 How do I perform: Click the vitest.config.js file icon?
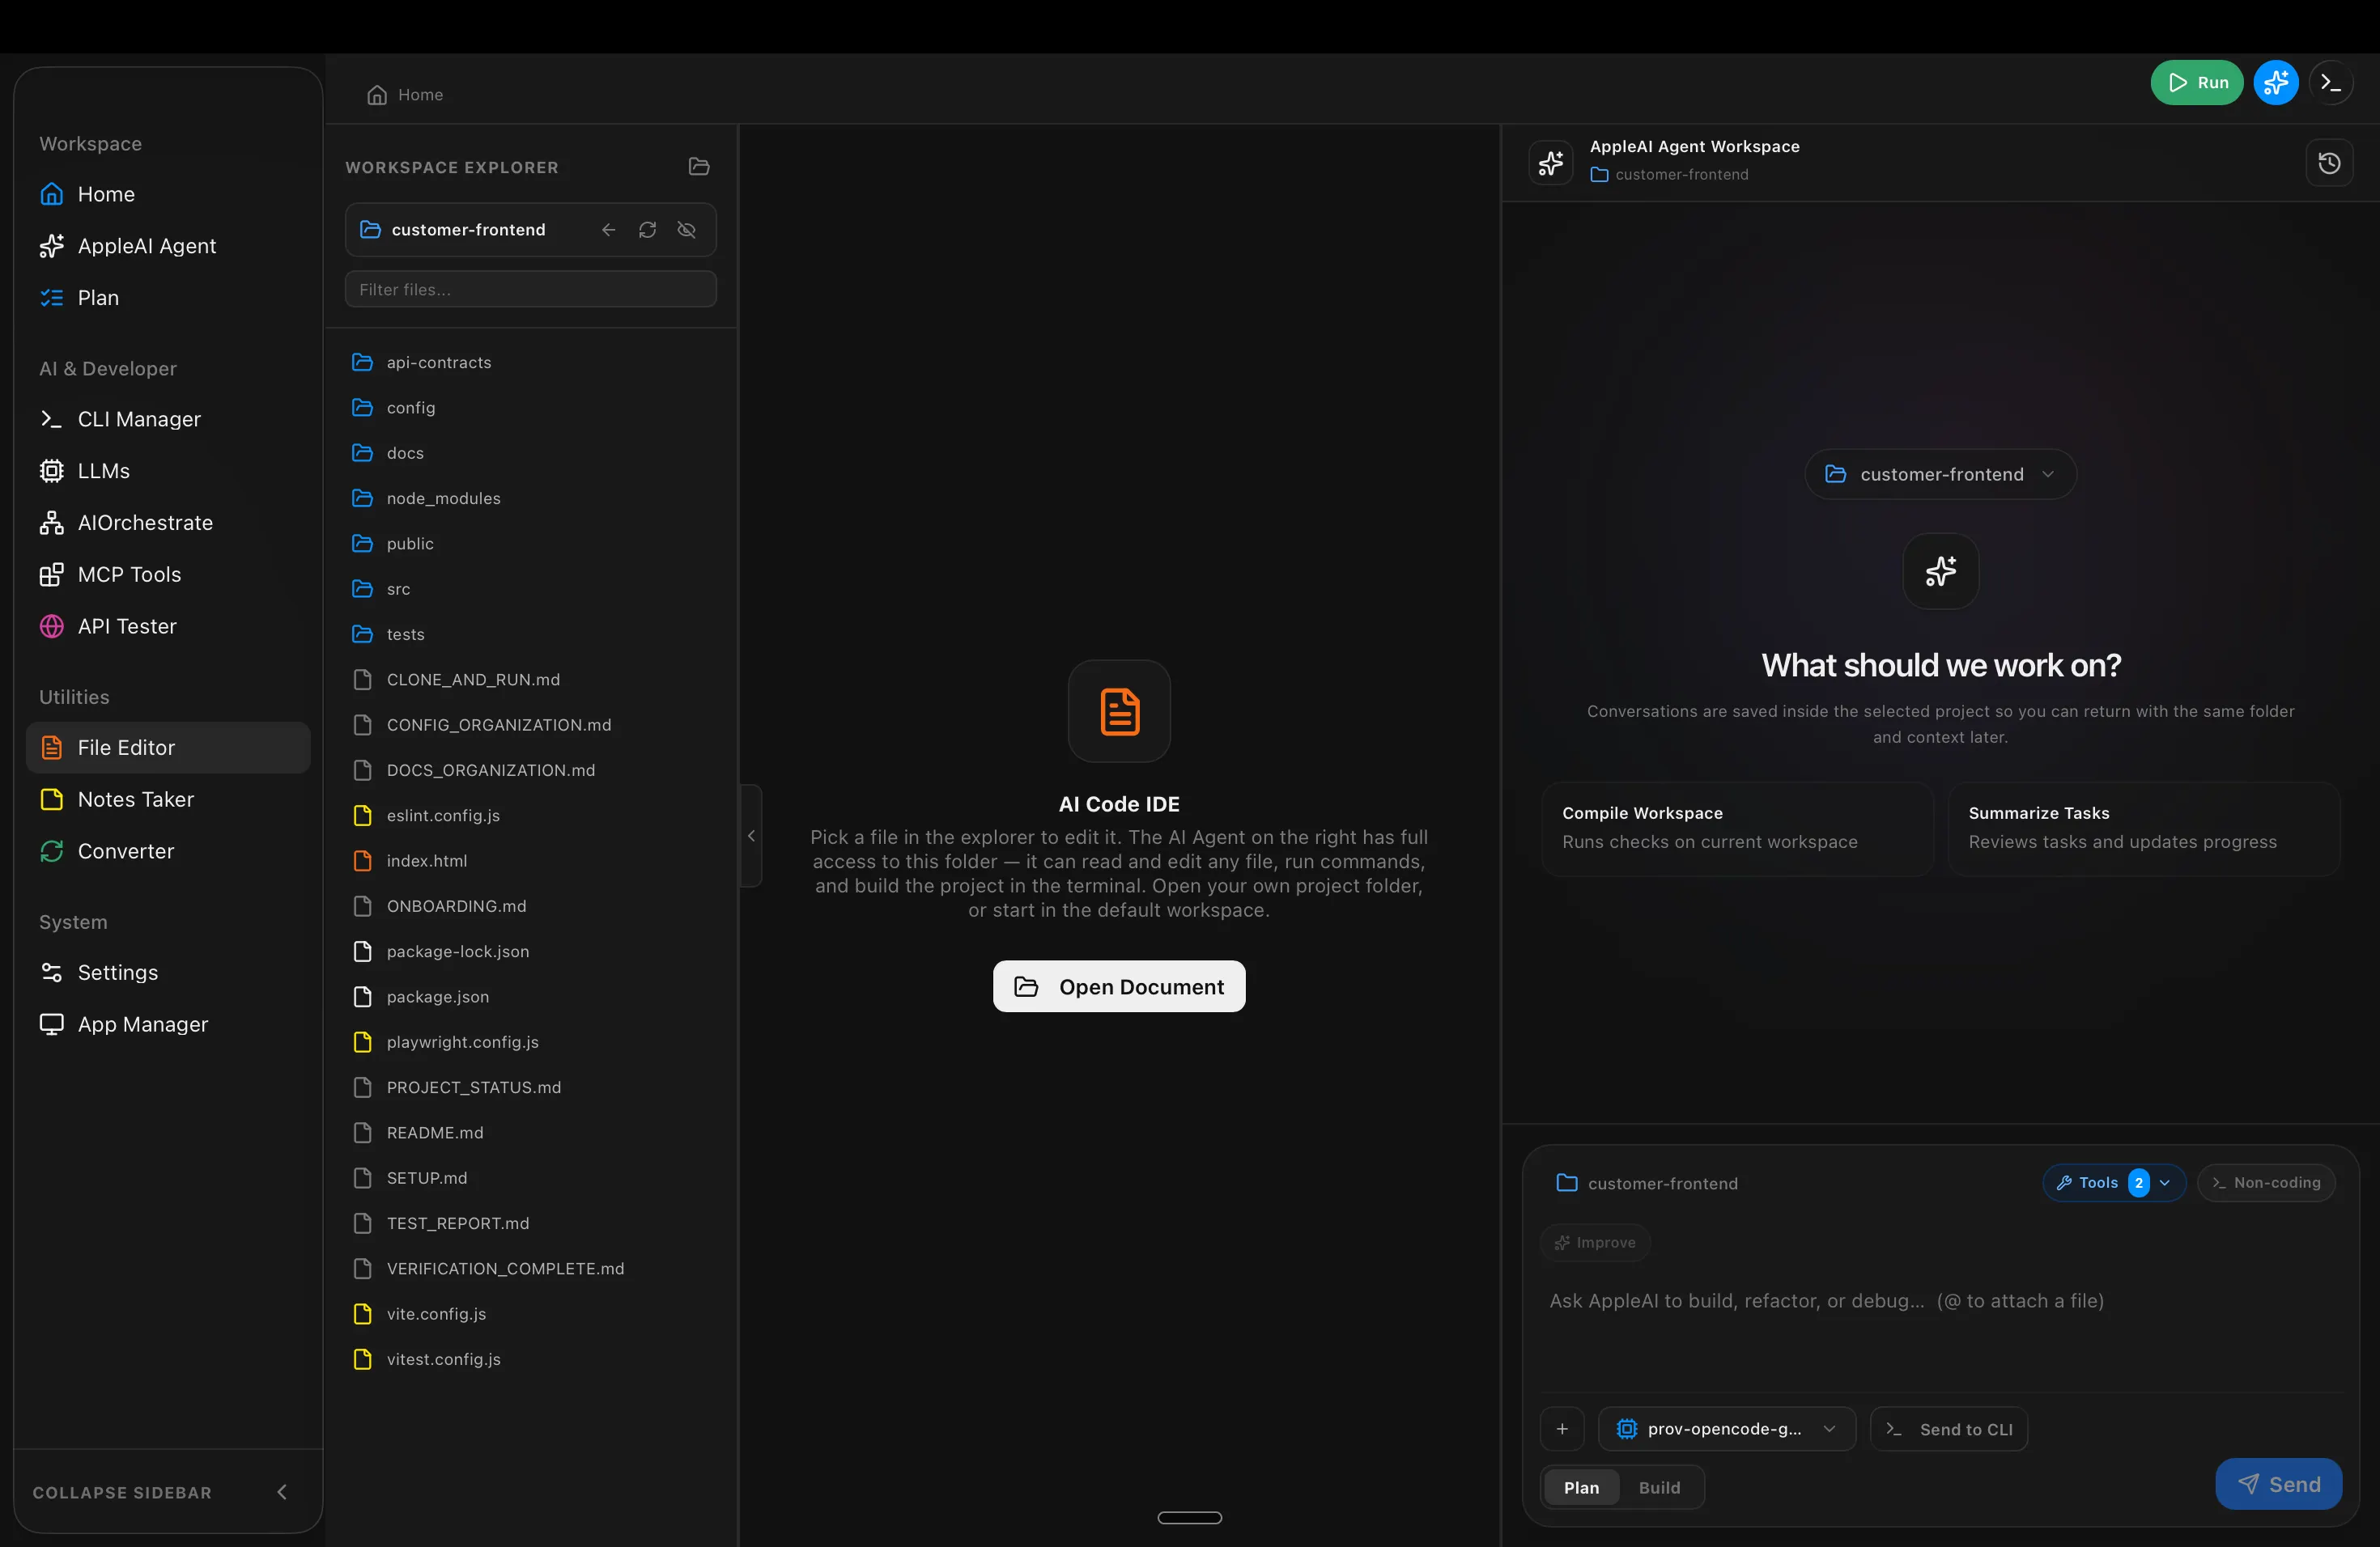tap(362, 1359)
